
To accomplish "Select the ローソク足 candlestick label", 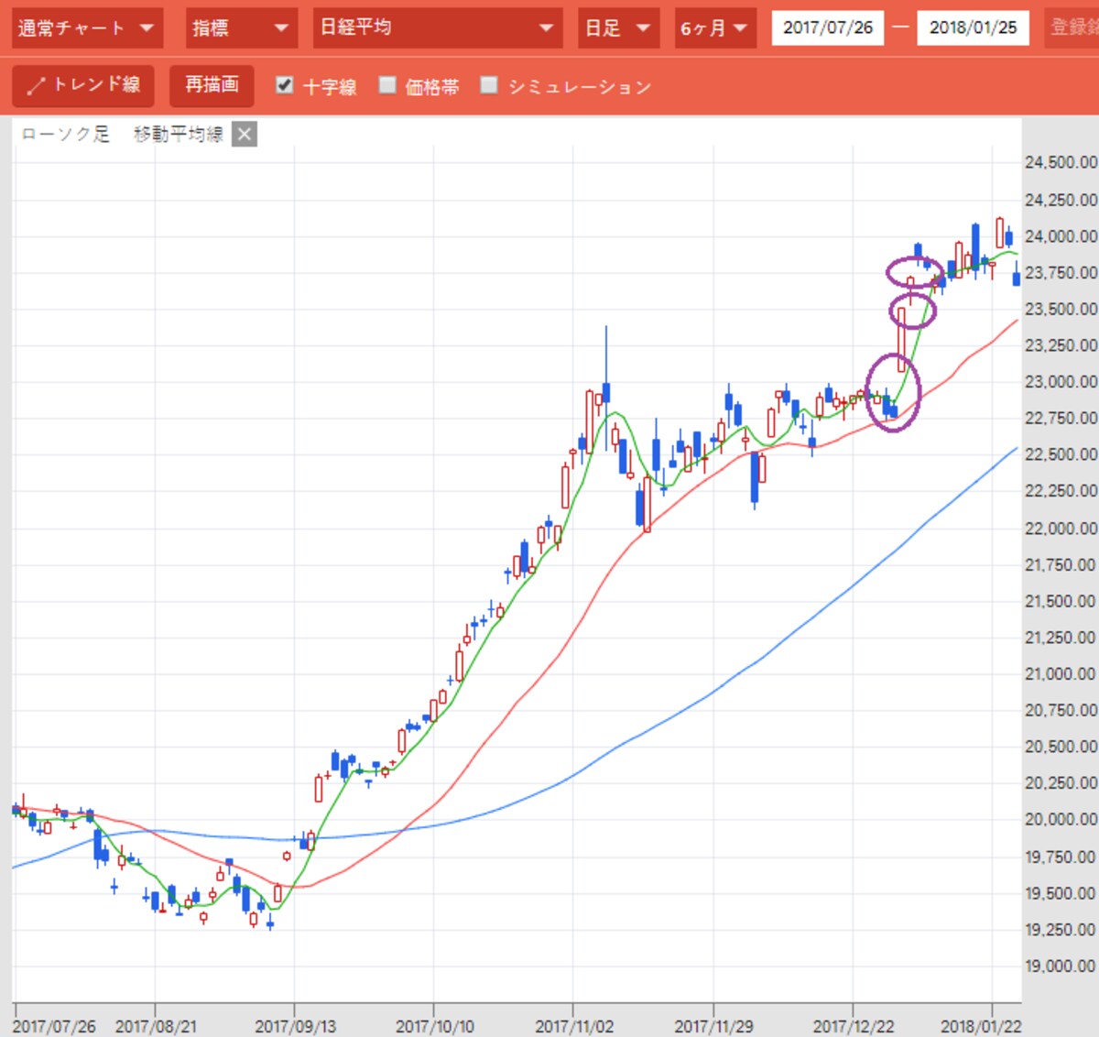I will [65, 135].
